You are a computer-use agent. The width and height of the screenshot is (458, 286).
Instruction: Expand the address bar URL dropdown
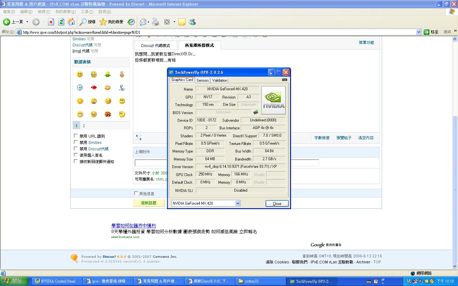pyautogui.click(x=419, y=32)
